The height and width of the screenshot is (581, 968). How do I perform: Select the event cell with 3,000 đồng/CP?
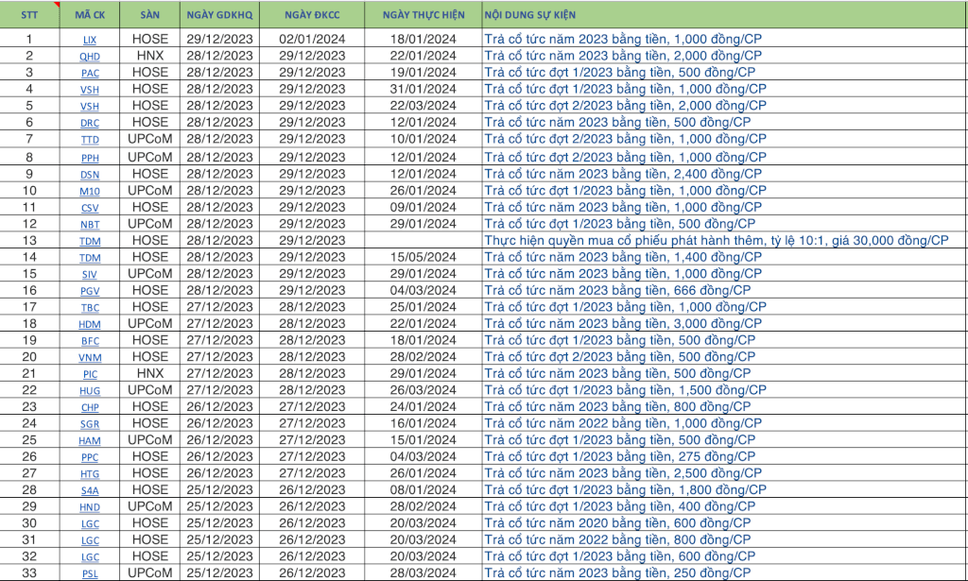point(725,324)
